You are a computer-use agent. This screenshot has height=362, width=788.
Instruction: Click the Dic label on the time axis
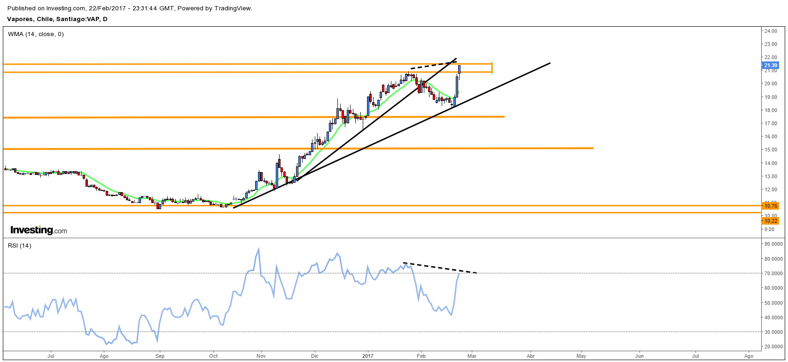tap(315, 356)
